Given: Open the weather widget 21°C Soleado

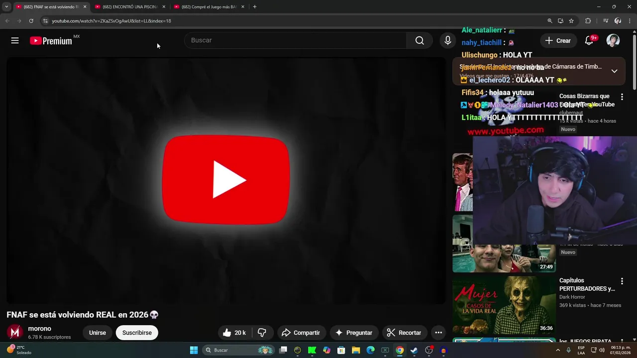Looking at the screenshot, I should pyautogui.click(x=20, y=350).
